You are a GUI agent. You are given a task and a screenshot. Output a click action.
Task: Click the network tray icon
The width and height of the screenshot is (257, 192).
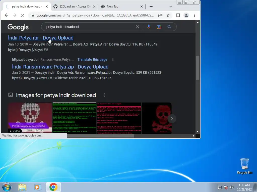coord(219,187)
